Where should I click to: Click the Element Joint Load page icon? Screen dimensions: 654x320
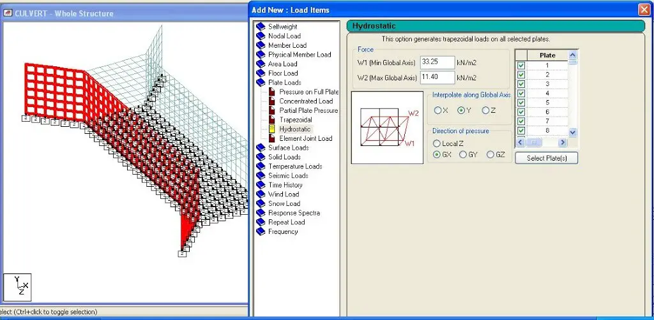tap(272, 138)
